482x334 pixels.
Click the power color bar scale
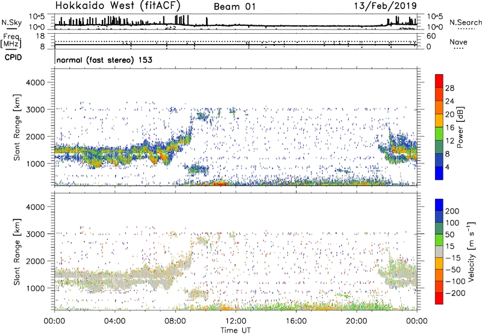click(x=439, y=127)
